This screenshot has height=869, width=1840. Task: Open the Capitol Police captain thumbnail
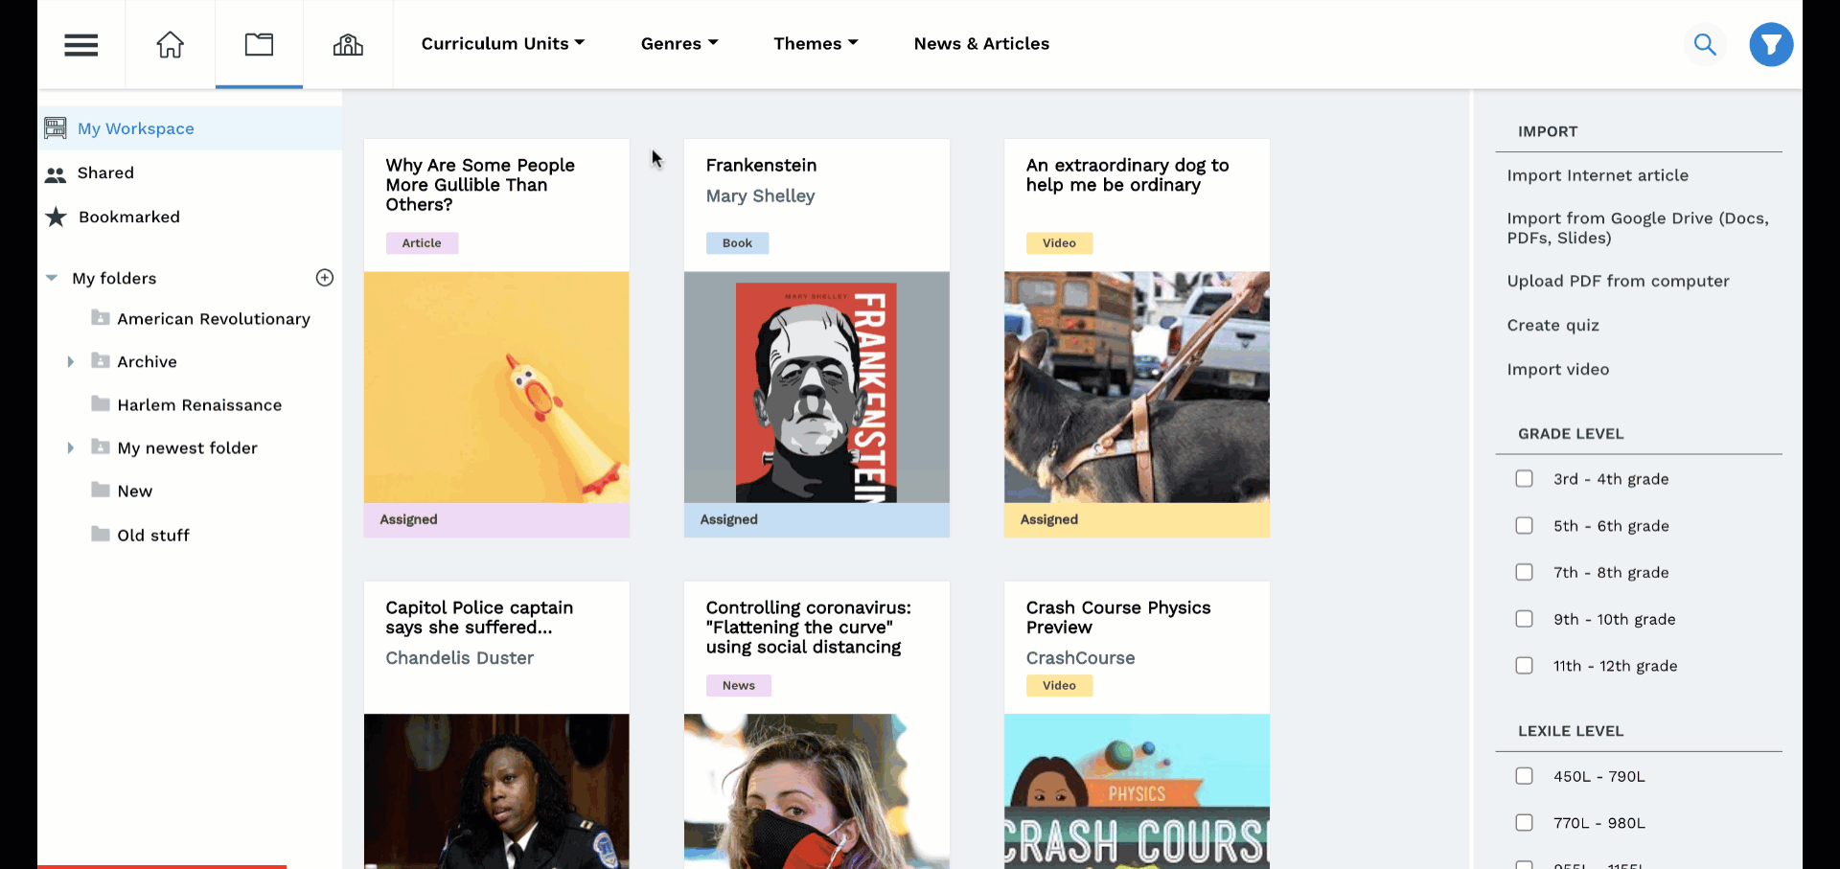(x=496, y=791)
